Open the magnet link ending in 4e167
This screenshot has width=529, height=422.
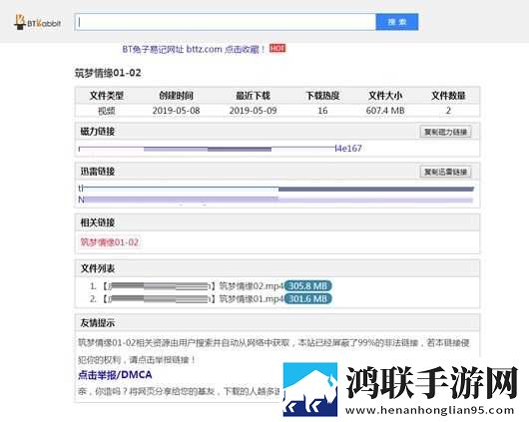click(x=220, y=148)
